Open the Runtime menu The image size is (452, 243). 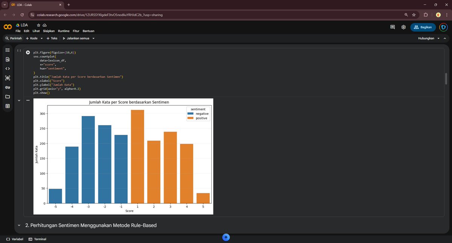pos(64,31)
